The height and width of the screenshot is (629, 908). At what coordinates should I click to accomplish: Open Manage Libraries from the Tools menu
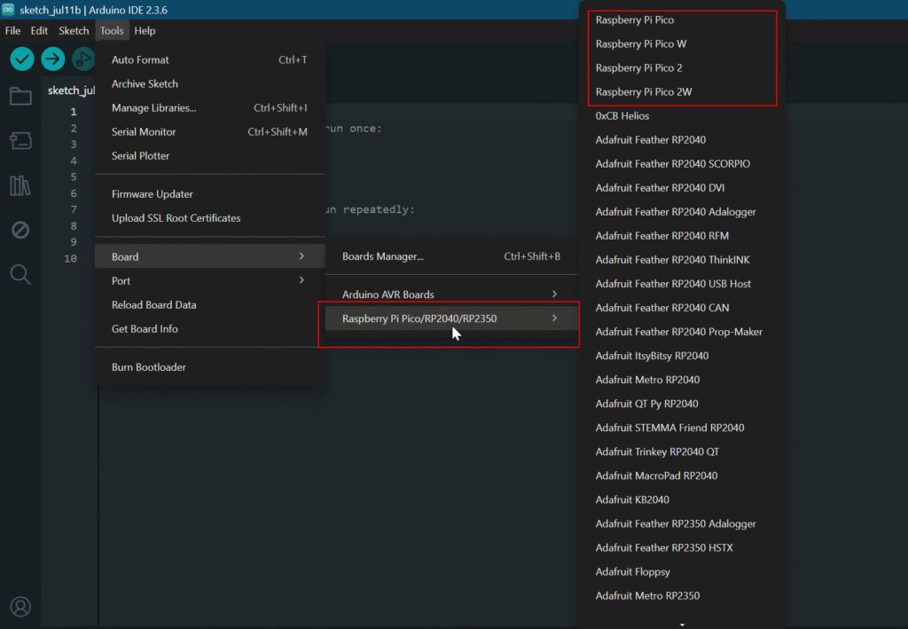click(x=209, y=107)
